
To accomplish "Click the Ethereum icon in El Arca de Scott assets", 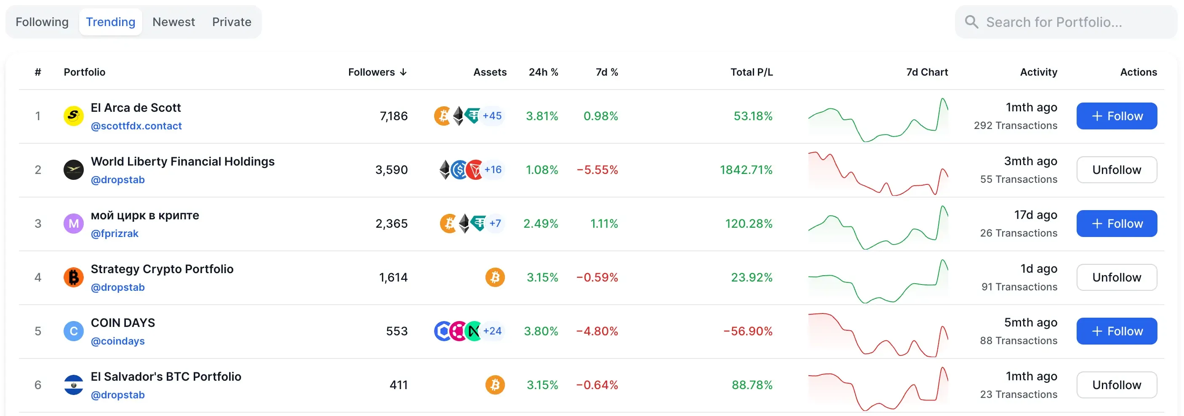I will point(458,116).
